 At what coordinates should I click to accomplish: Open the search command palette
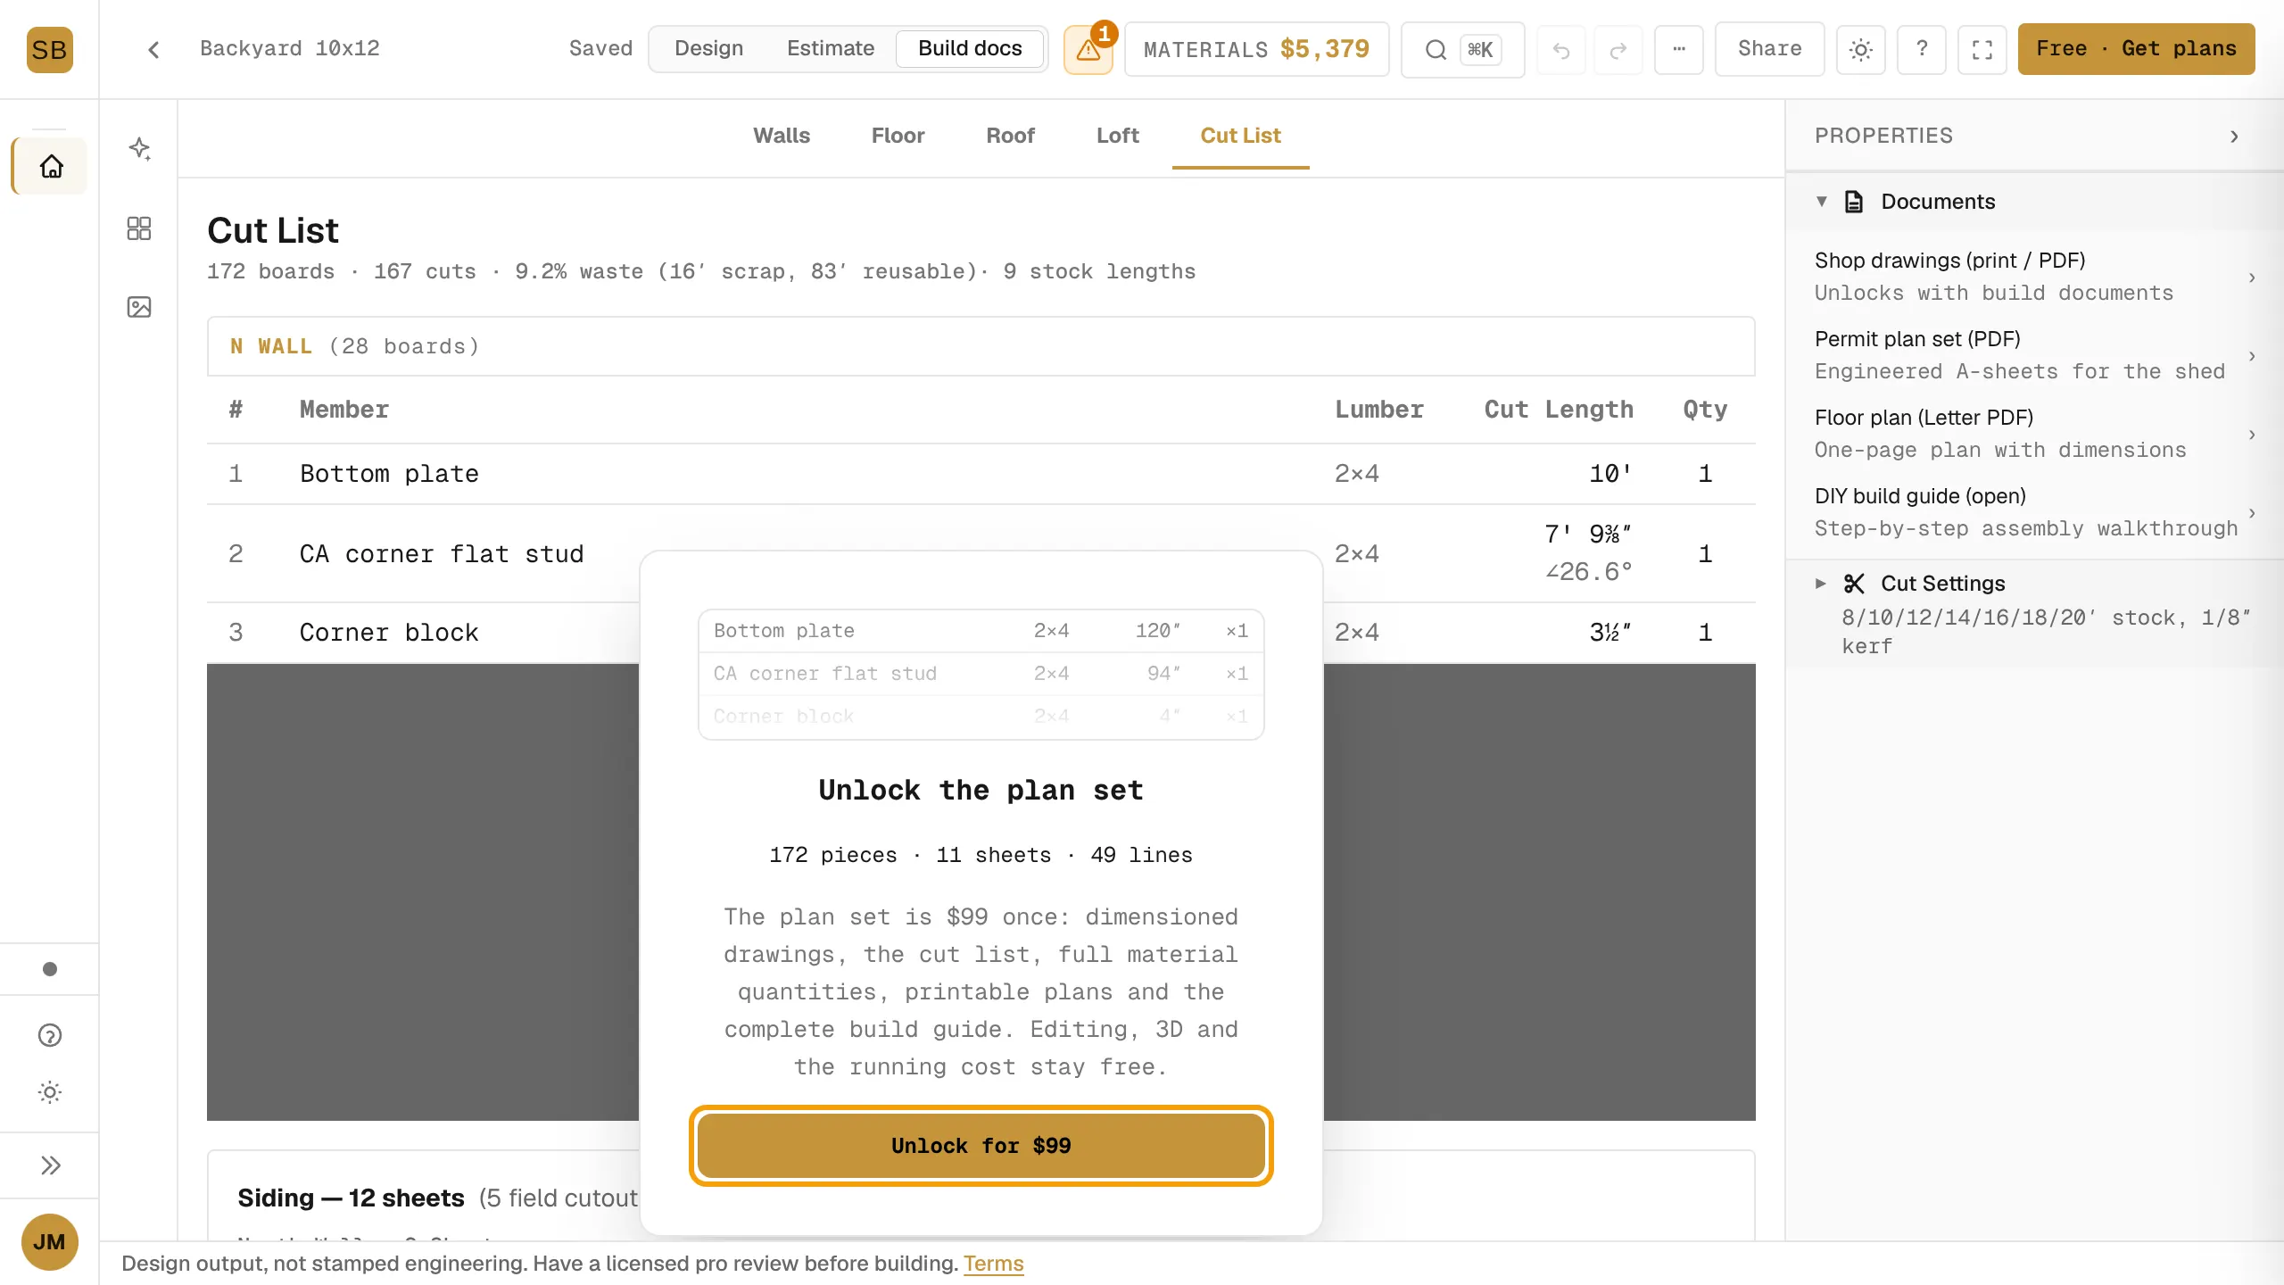[1462, 49]
